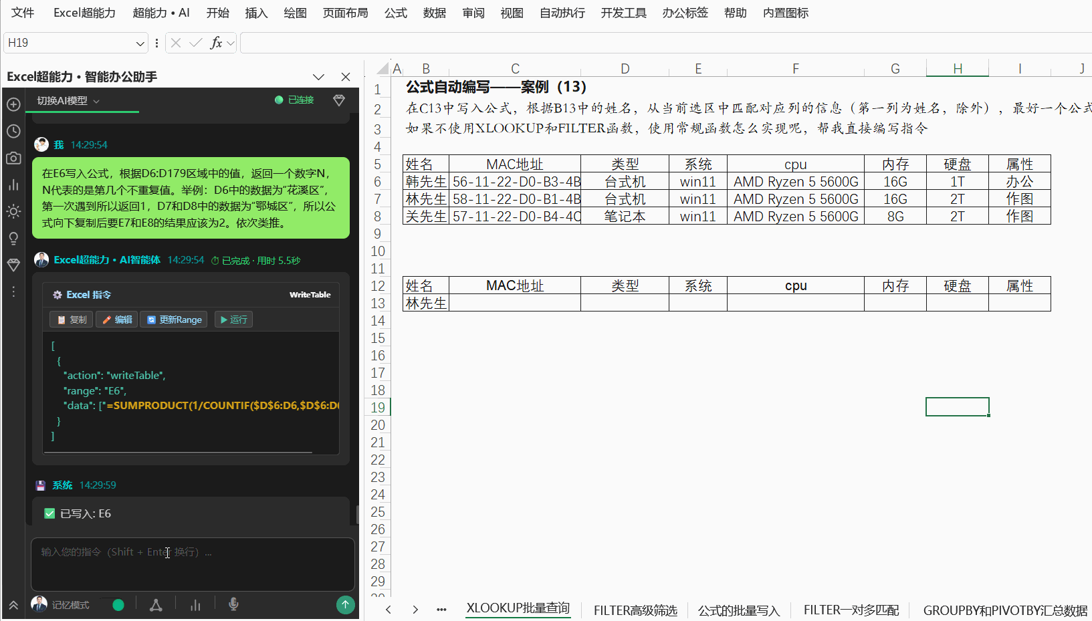Open the 内置图标 ribbon tab
Image resolution: width=1092 pixels, height=621 pixels.
[x=786, y=13]
